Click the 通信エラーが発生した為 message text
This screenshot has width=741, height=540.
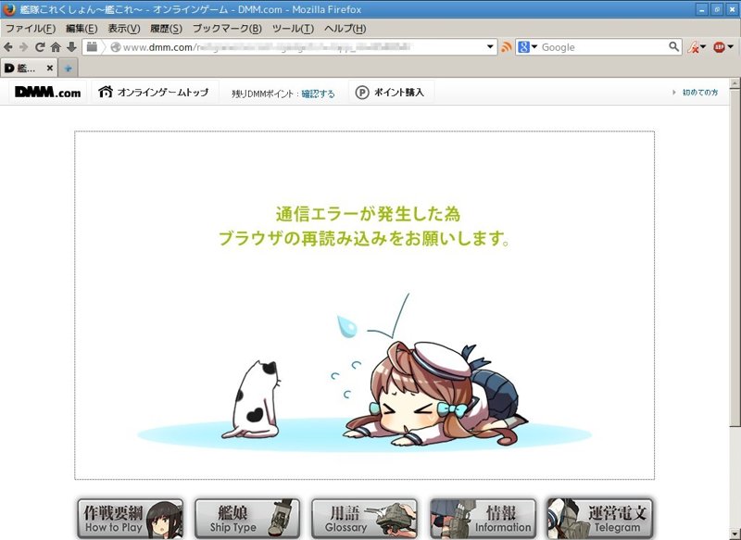point(368,214)
